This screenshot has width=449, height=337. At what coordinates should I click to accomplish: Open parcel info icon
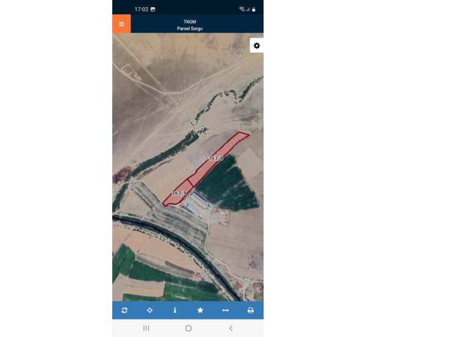(x=174, y=310)
